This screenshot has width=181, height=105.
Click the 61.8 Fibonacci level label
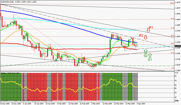pos(172,28)
